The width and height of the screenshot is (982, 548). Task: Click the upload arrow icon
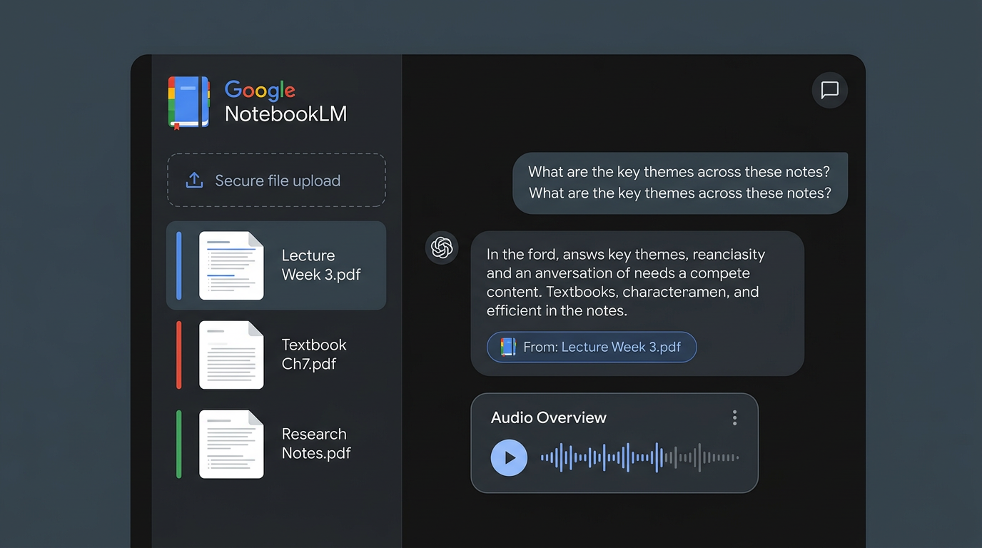coord(194,181)
